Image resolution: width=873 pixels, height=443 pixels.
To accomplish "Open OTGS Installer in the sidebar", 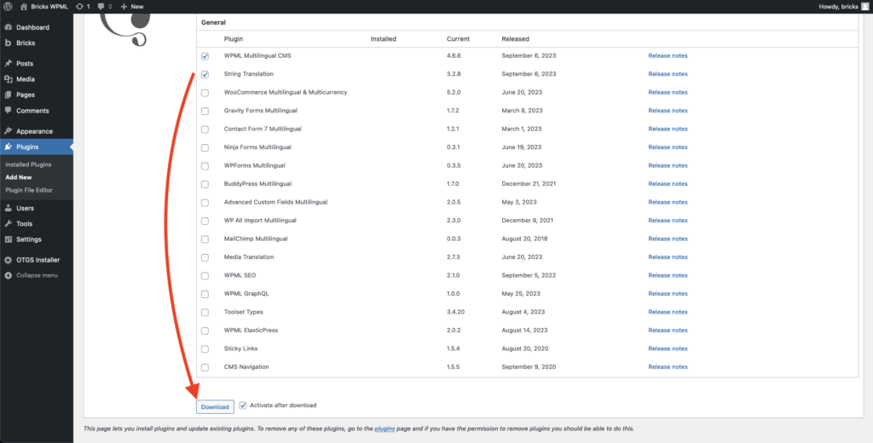I will (x=38, y=260).
